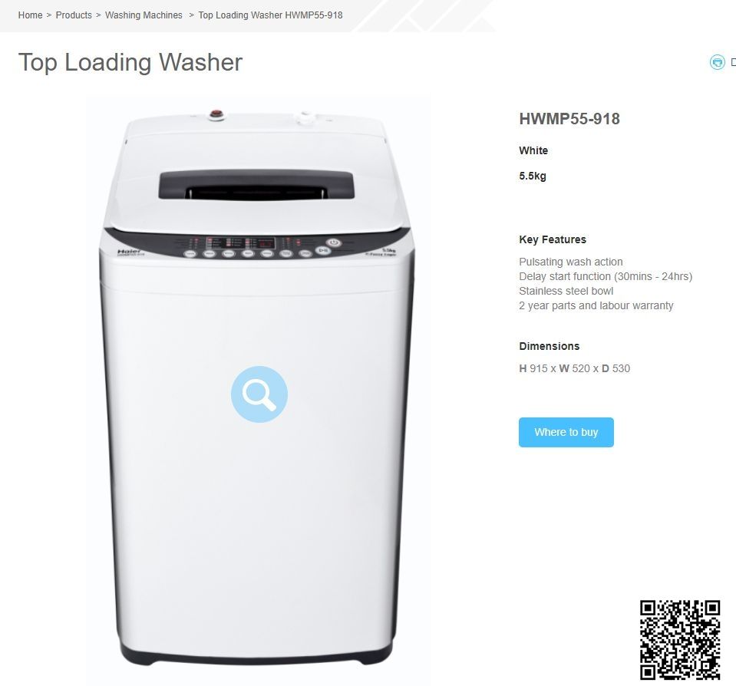The width and height of the screenshot is (736, 686).
Task: Click the Key Features heading
Action: 553,239
